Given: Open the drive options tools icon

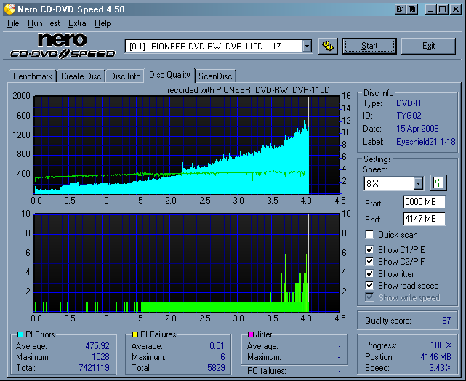Looking at the screenshot, I should pos(328,46).
